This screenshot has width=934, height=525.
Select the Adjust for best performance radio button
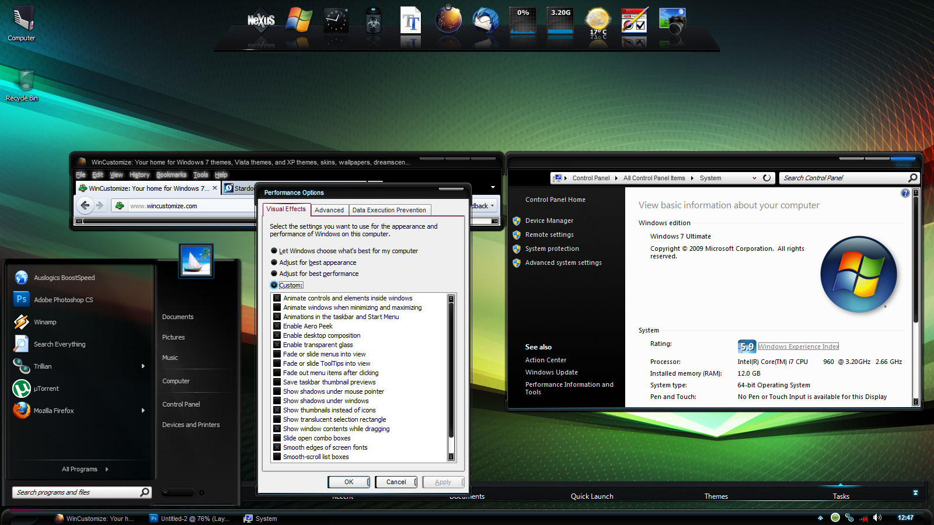[x=274, y=274]
